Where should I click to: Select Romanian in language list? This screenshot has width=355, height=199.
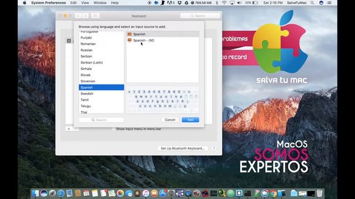click(x=102, y=44)
